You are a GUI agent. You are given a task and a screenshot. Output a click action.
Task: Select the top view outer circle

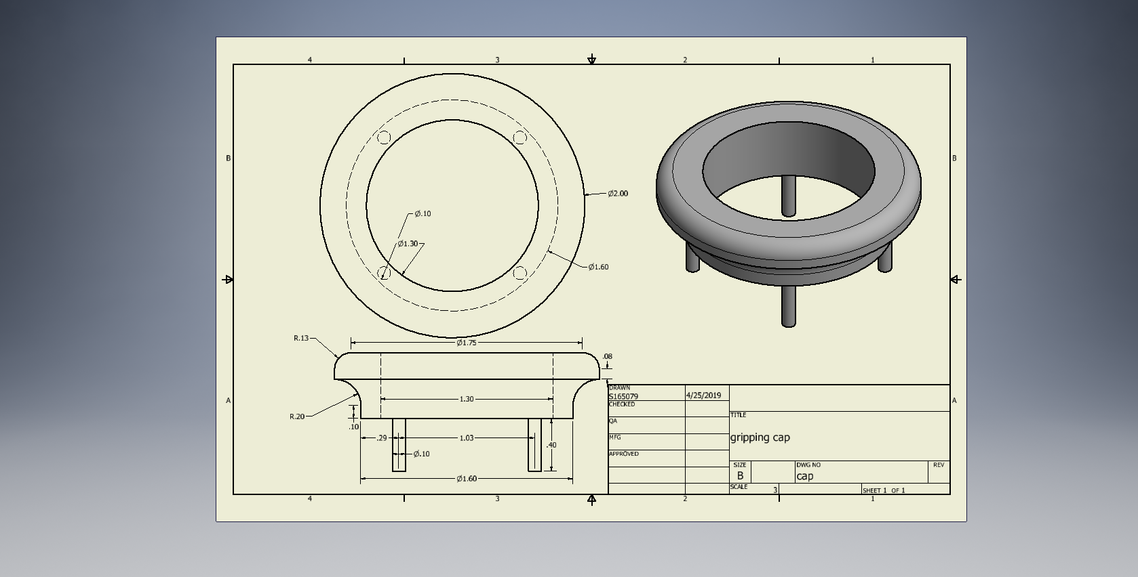pyautogui.click(x=452, y=205)
